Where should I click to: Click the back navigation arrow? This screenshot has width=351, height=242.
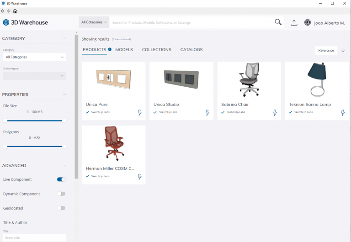pos(3,11)
